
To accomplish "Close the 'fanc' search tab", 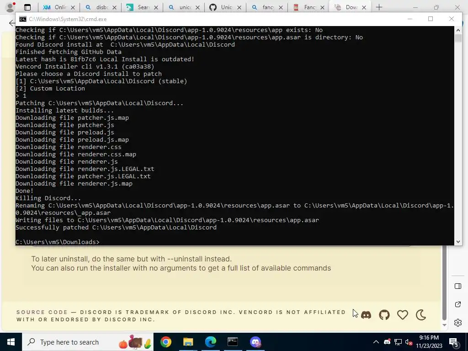I will [x=281, y=7].
